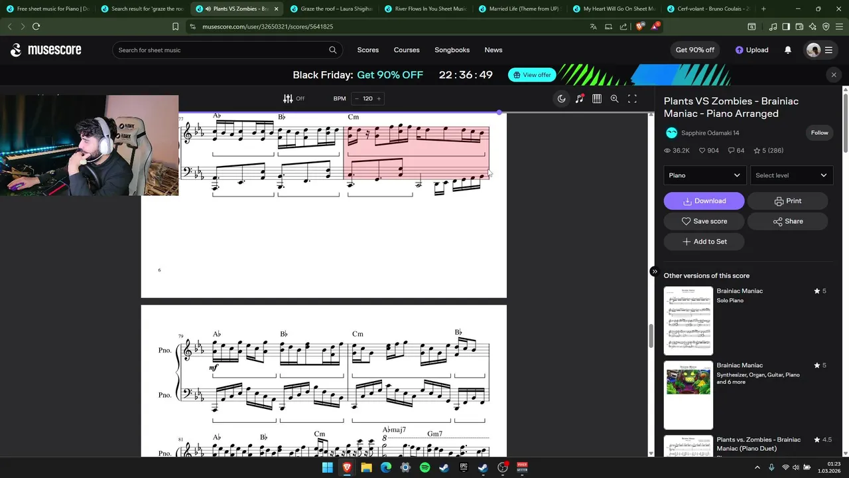The width and height of the screenshot is (849, 478).
Task: Click Add to Set
Action: 704,242
